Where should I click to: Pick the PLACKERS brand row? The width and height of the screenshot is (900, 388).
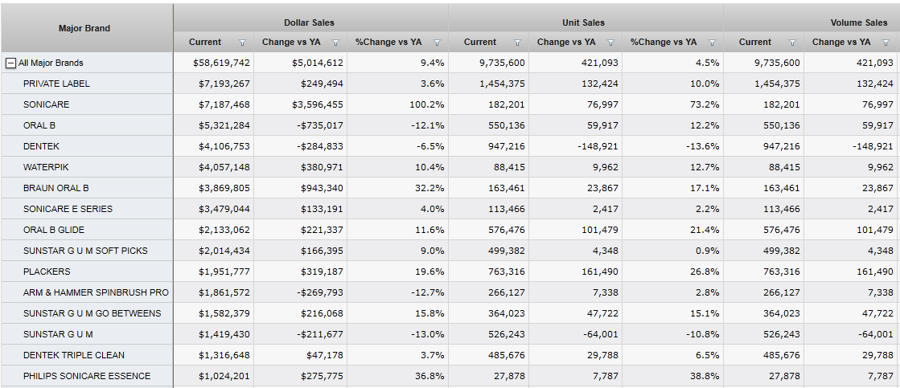tap(47, 272)
